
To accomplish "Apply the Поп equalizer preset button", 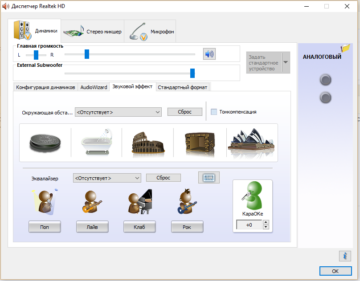I will point(45,227).
